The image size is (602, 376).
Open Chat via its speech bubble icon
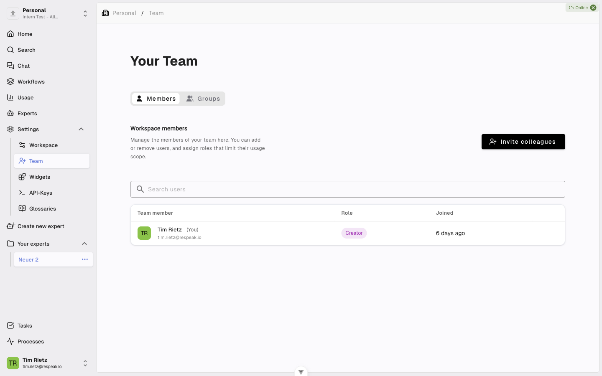pos(10,66)
